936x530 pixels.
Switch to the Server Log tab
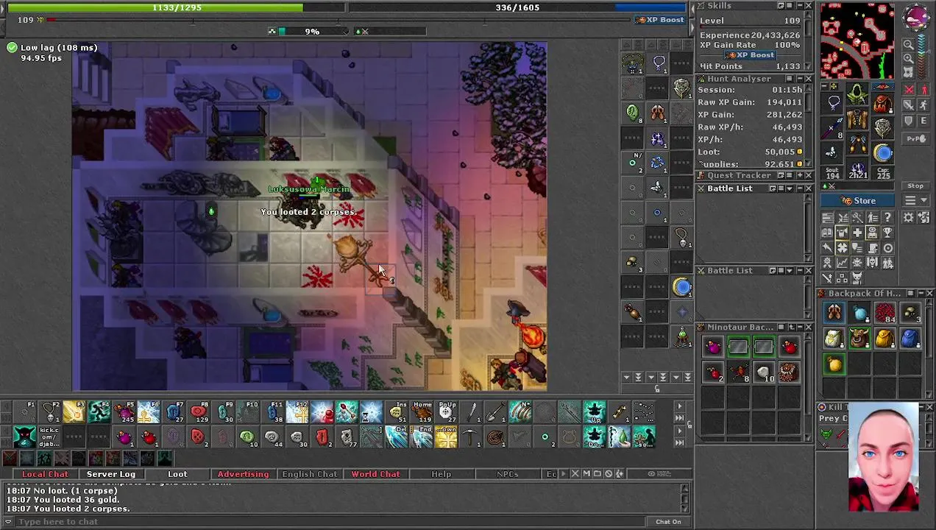111,474
